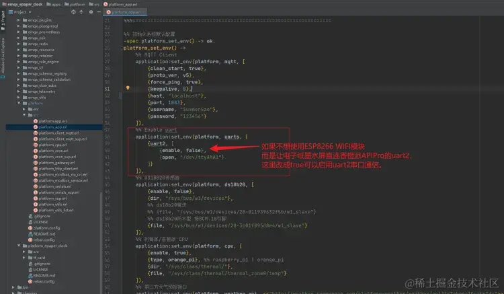Viewport: 504px width, 294px height.
Task: Expand the emqx_redis folder
Action: tap(18, 44)
